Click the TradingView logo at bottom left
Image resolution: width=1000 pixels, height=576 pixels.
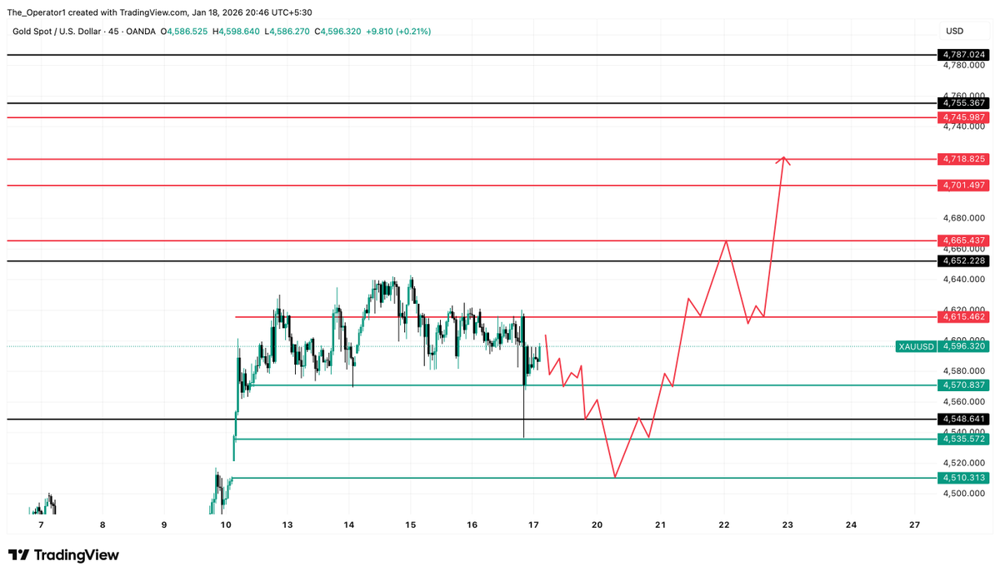pyautogui.click(x=63, y=555)
